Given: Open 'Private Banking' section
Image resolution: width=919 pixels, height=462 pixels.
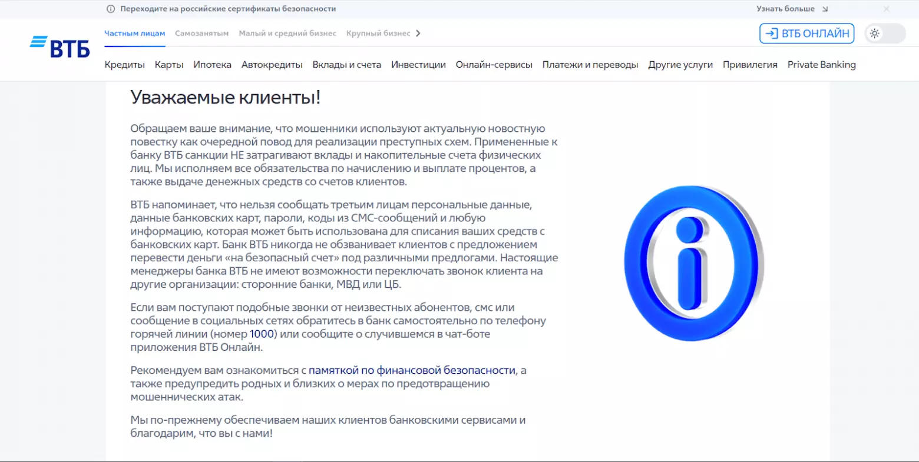Looking at the screenshot, I should 821,65.
